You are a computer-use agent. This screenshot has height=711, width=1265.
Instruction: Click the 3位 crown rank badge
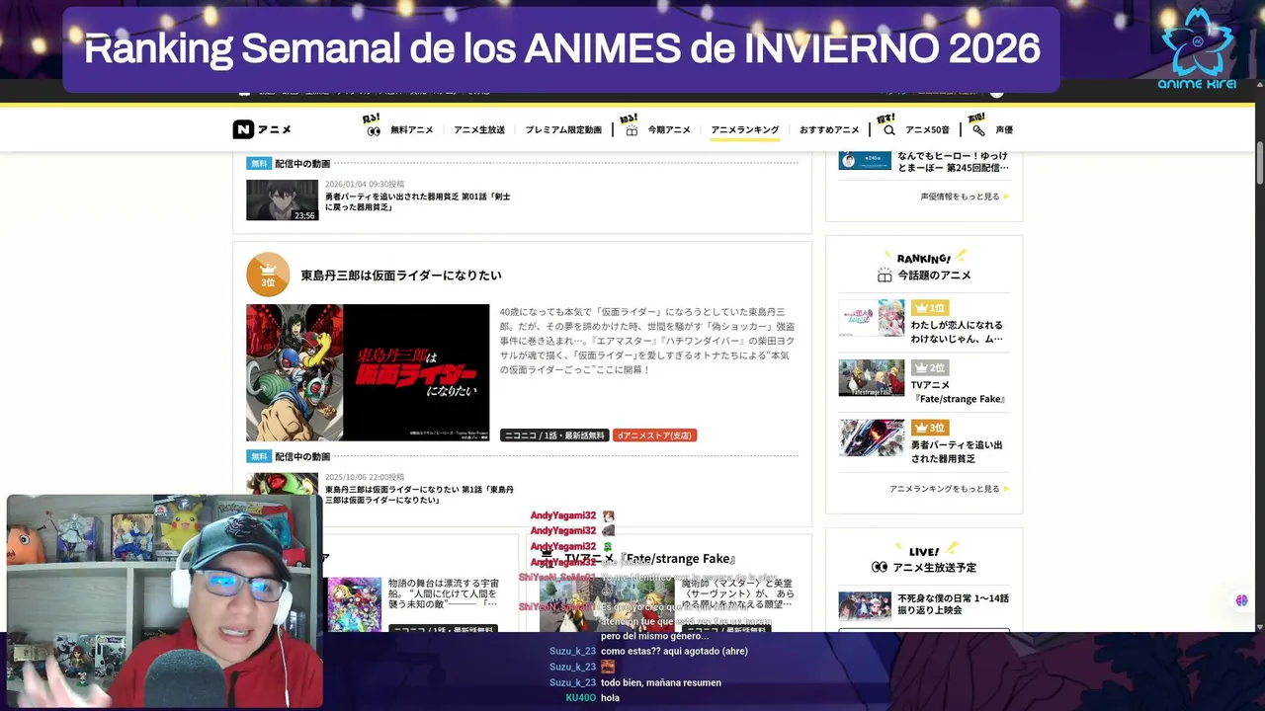(x=268, y=275)
